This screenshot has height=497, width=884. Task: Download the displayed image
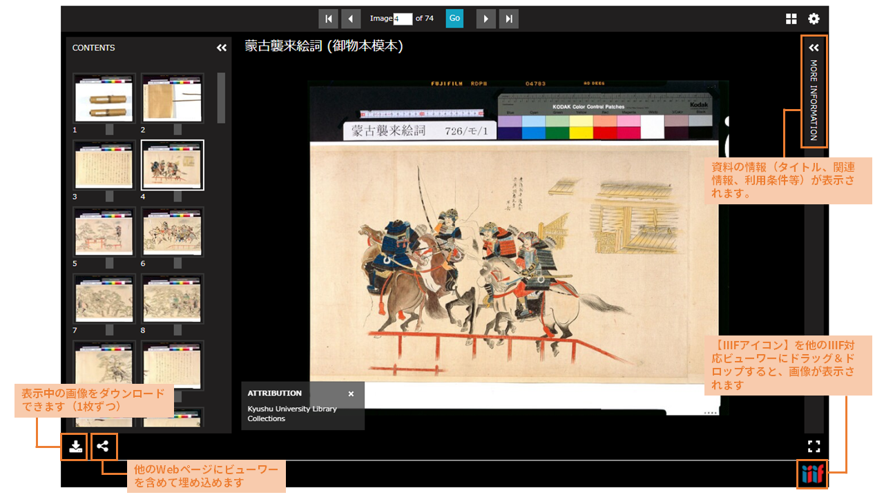[75, 447]
